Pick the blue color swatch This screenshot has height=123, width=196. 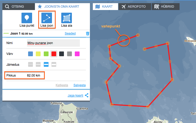pyautogui.click(x=31, y=54)
